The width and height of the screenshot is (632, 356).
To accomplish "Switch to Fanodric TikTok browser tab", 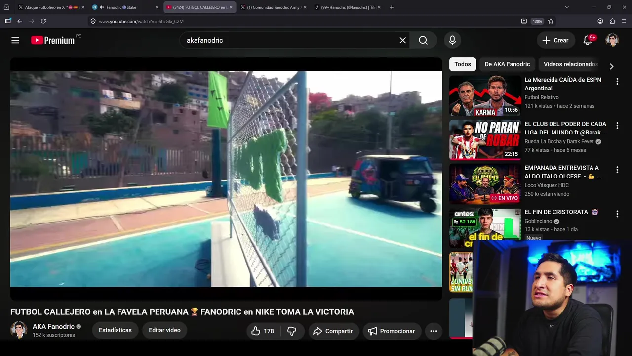I will coord(347,7).
